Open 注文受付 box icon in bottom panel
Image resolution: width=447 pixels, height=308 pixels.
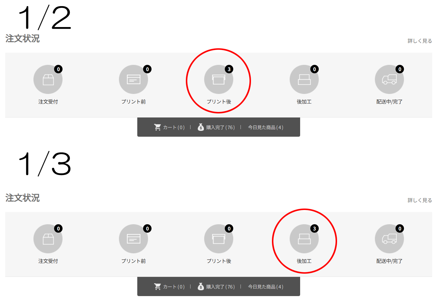48,239
